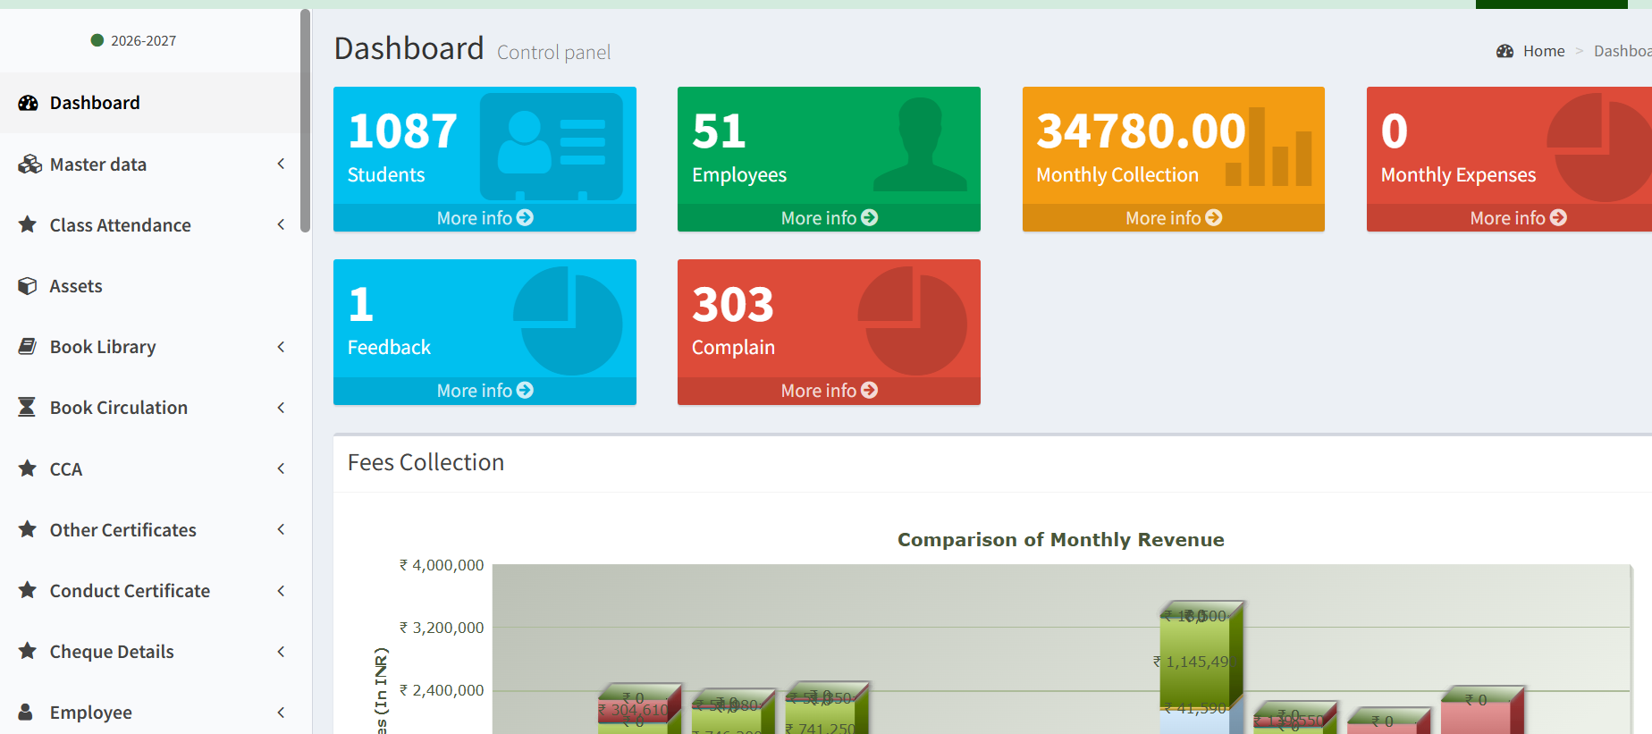Click the arrow icon on Employees More info
The image size is (1652, 734).
click(870, 217)
